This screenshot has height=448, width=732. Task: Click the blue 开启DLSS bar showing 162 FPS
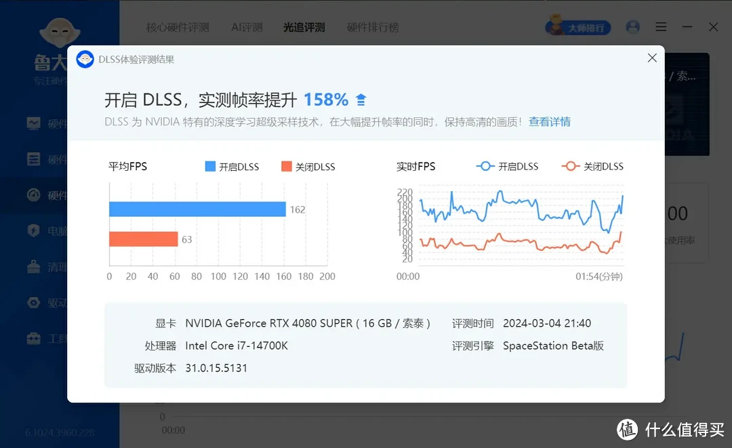[197, 209]
